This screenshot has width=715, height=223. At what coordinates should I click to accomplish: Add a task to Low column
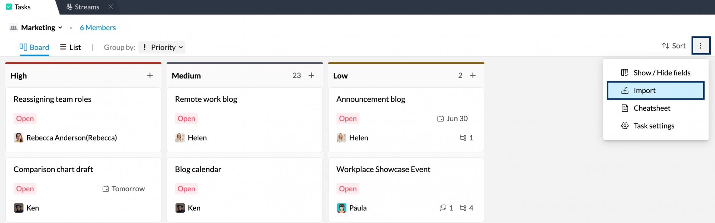[473, 75]
